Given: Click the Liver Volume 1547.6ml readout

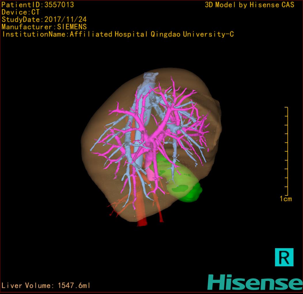Looking at the screenshot, I should click(46, 286).
